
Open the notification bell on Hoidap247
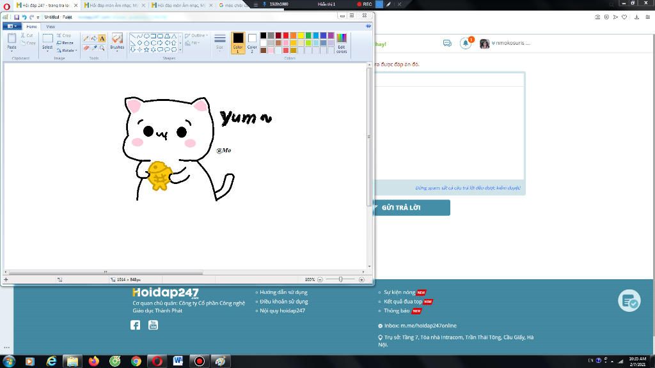point(466,43)
